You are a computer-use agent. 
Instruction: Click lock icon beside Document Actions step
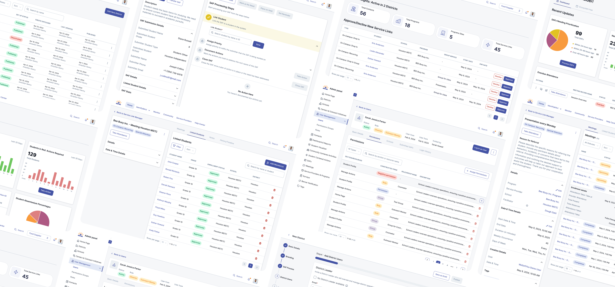click(200, 50)
